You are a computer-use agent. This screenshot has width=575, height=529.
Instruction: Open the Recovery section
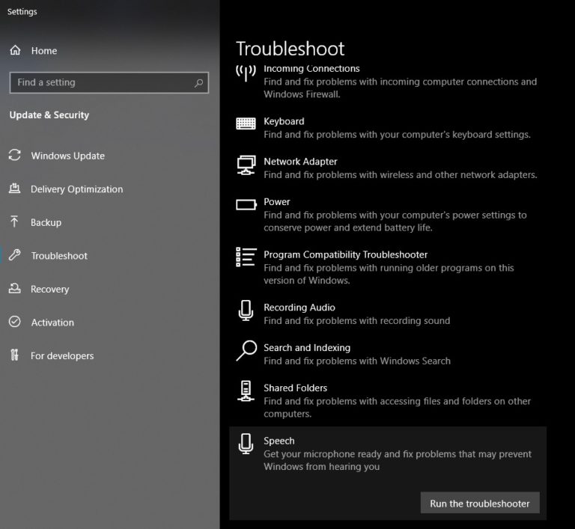(x=49, y=290)
